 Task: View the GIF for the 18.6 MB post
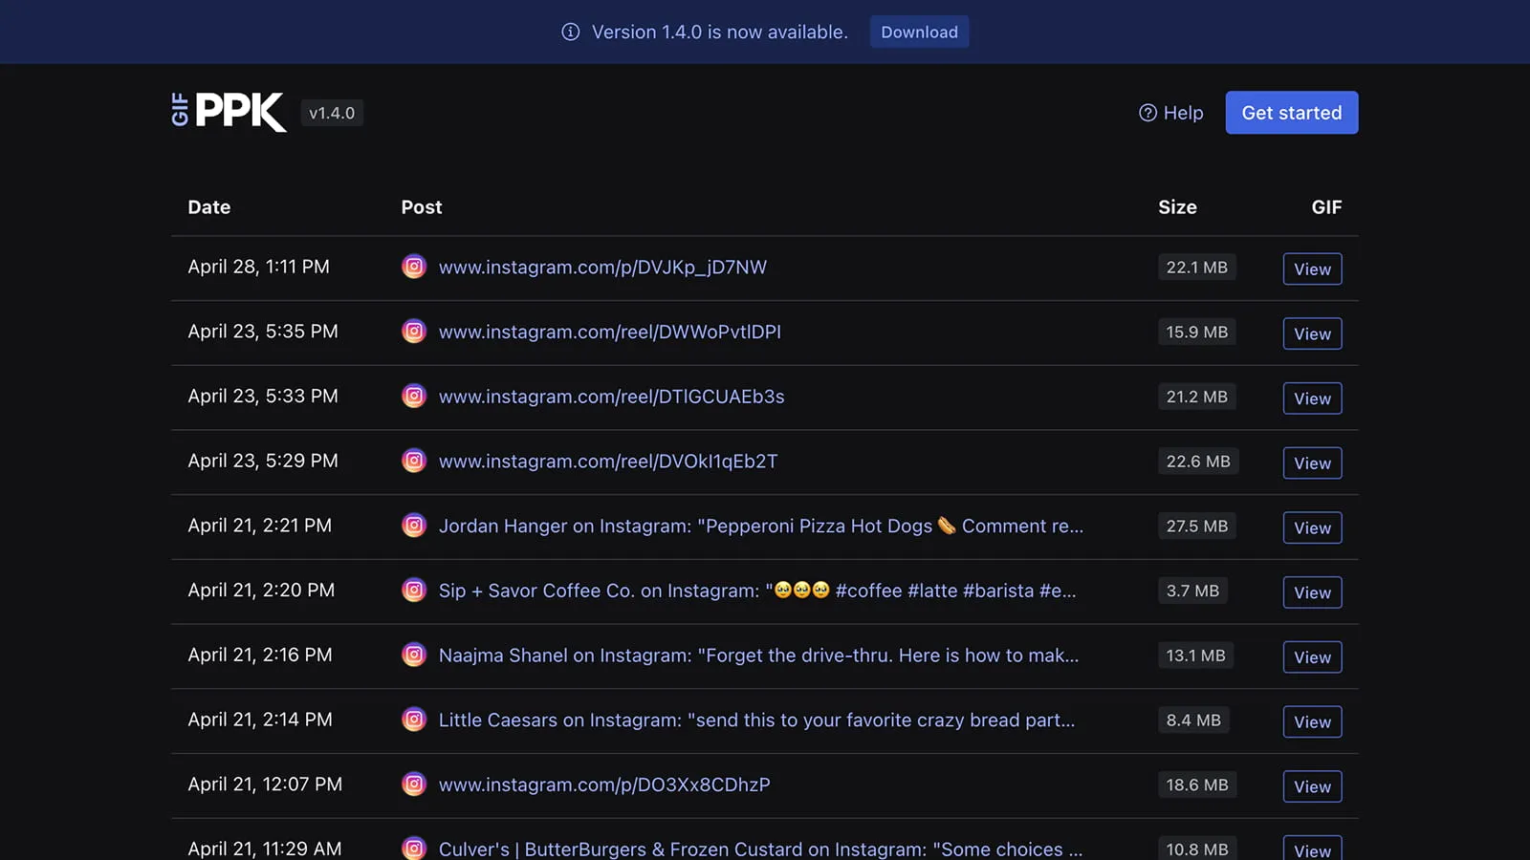pos(1312,786)
